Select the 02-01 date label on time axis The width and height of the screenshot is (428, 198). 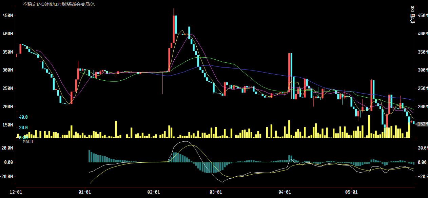click(x=154, y=192)
